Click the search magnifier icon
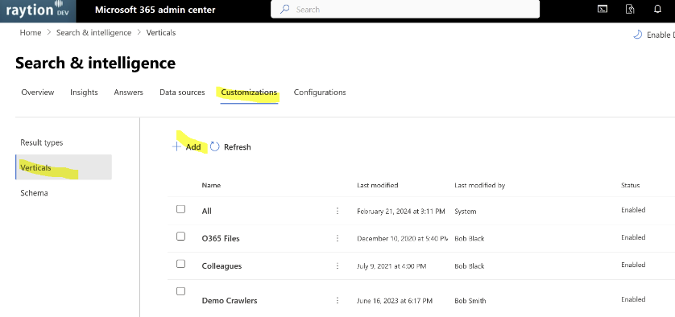 pyautogui.click(x=284, y=9)
